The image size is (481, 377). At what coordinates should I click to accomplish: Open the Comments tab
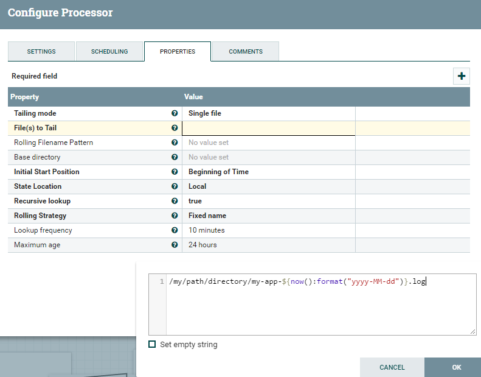[246, 52]
